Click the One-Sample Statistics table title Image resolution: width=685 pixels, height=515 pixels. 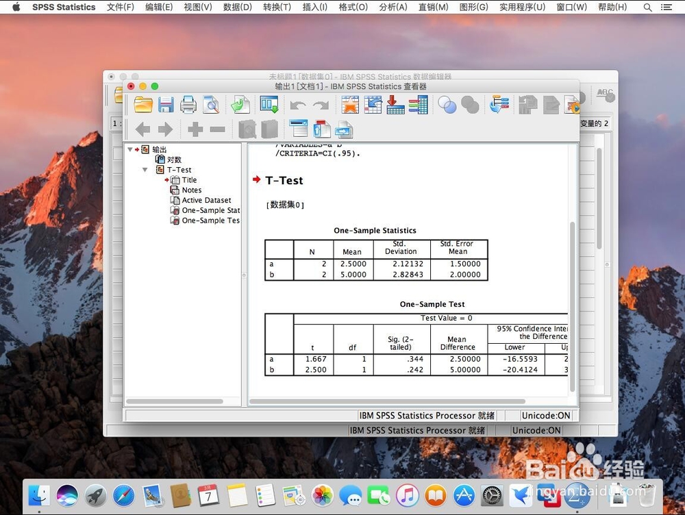pos(375,230)
